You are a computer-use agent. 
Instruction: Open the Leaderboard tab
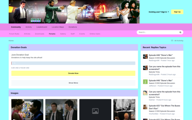point(42,27)
